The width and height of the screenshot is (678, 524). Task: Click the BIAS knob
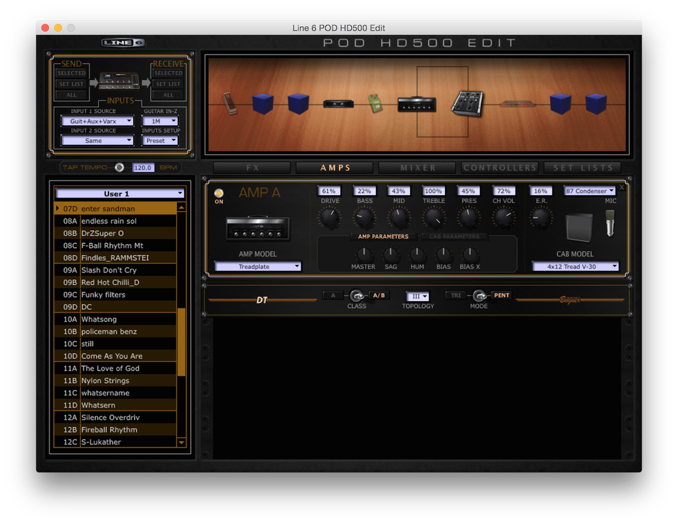[443, 254]
